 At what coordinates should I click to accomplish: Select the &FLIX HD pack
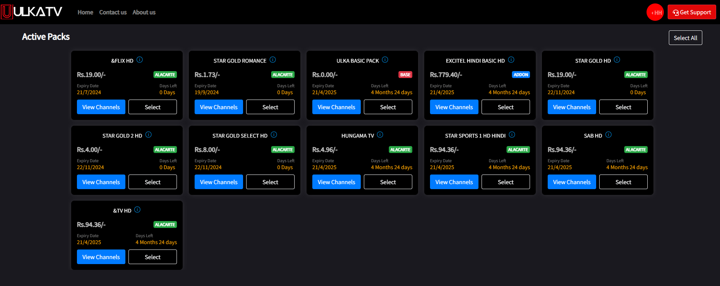tap(153, 107)
